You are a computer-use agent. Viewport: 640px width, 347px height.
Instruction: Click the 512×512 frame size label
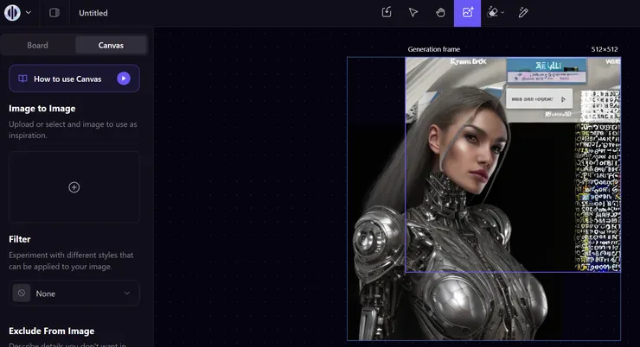(605, 49)
